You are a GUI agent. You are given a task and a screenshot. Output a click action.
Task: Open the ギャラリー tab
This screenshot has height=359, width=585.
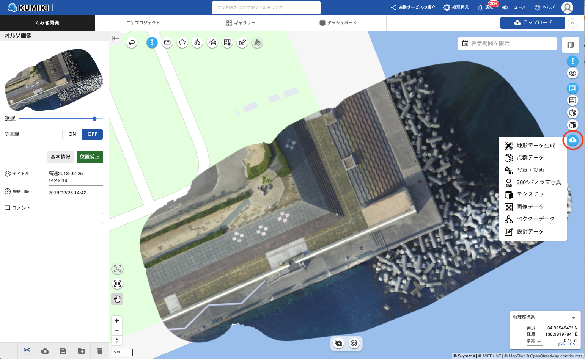point(241,23)
